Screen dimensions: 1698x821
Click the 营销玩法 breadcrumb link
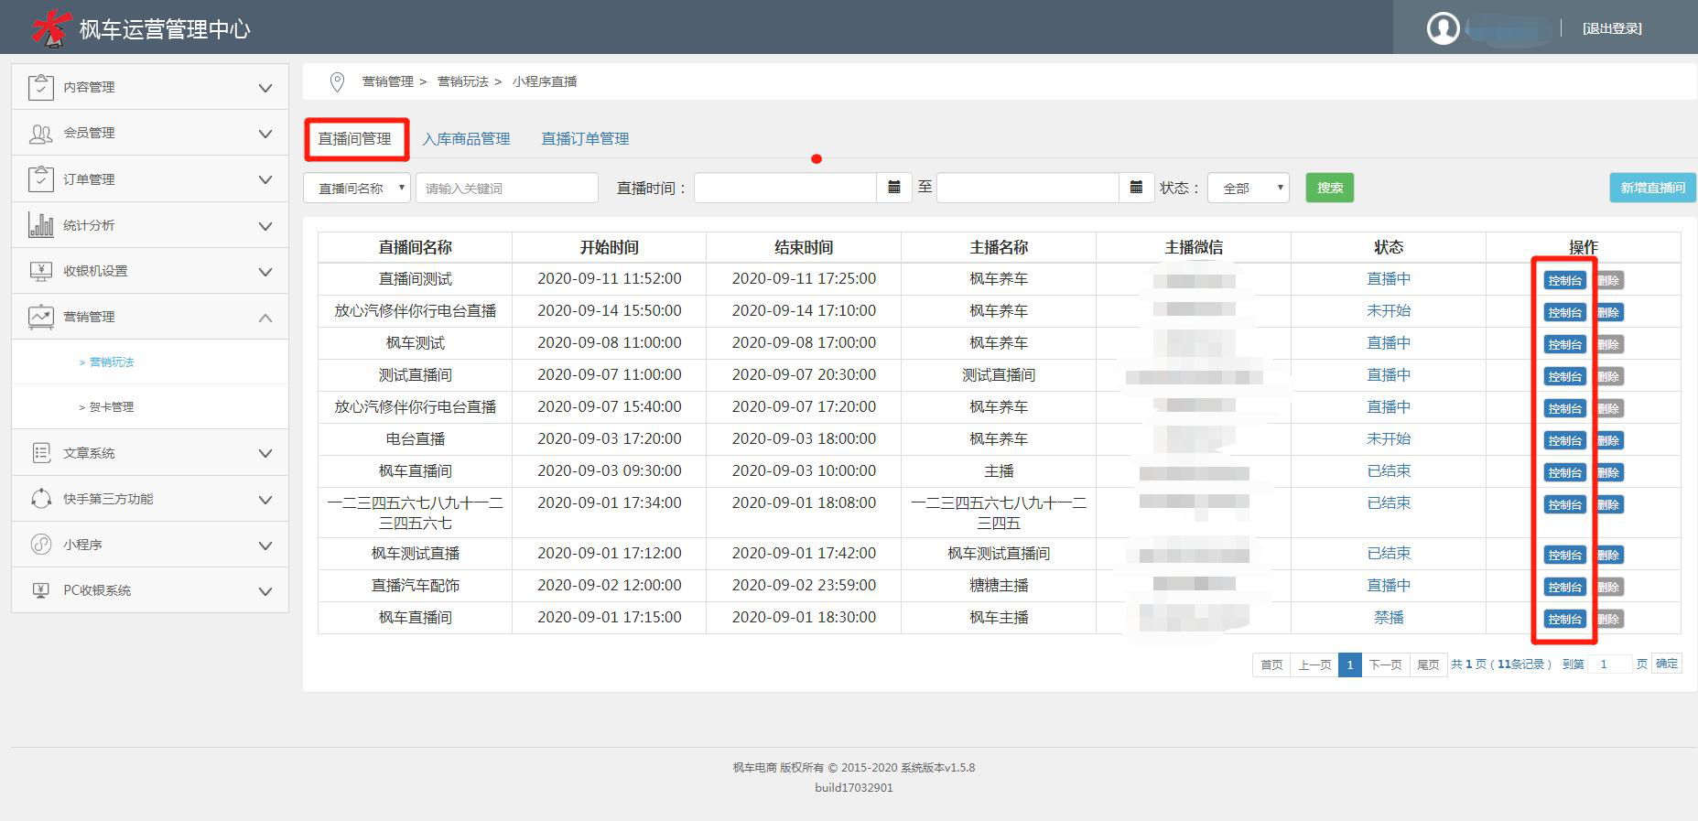[x=463, y=81]
